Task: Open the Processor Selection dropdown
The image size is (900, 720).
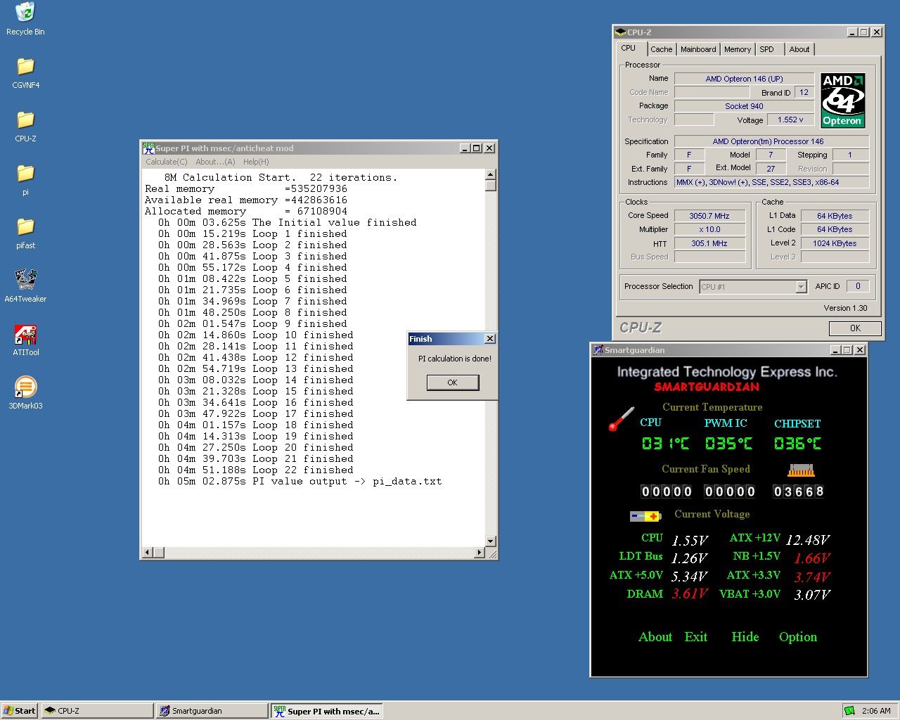Action: [x=753, y=287]
